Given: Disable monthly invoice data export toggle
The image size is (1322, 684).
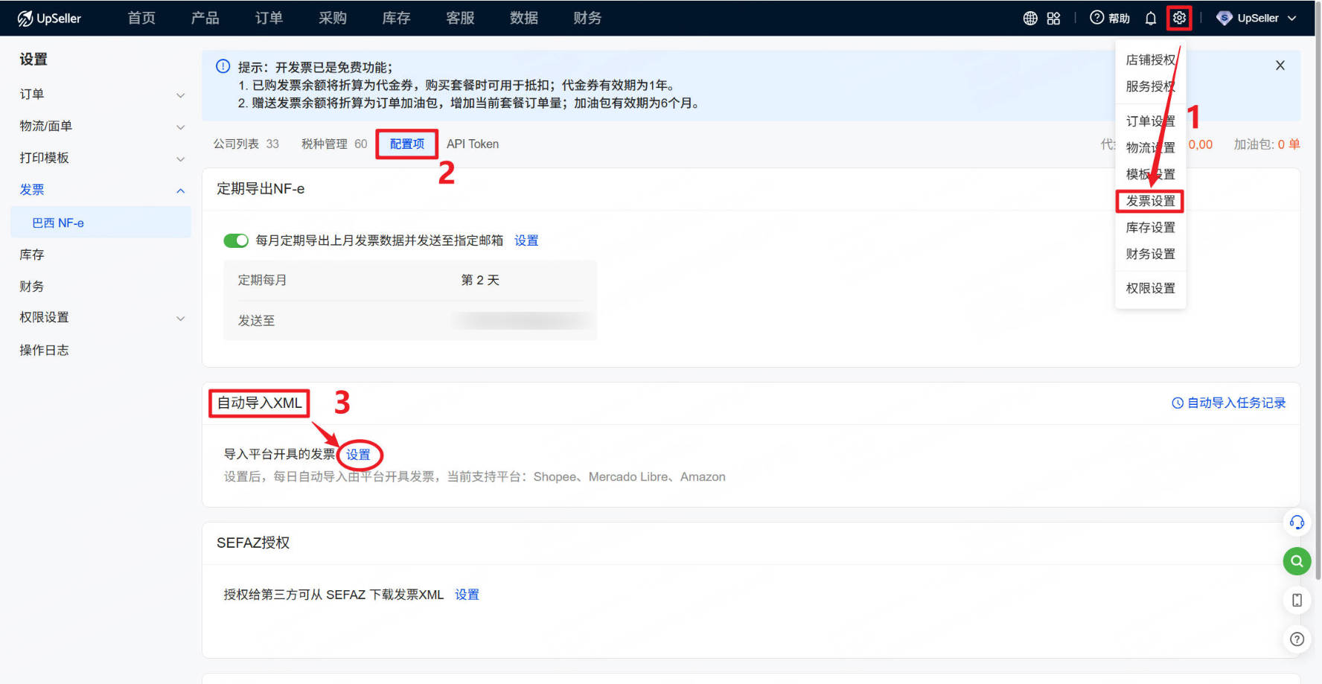Looking at the screenshot, I should click(236, 240).
